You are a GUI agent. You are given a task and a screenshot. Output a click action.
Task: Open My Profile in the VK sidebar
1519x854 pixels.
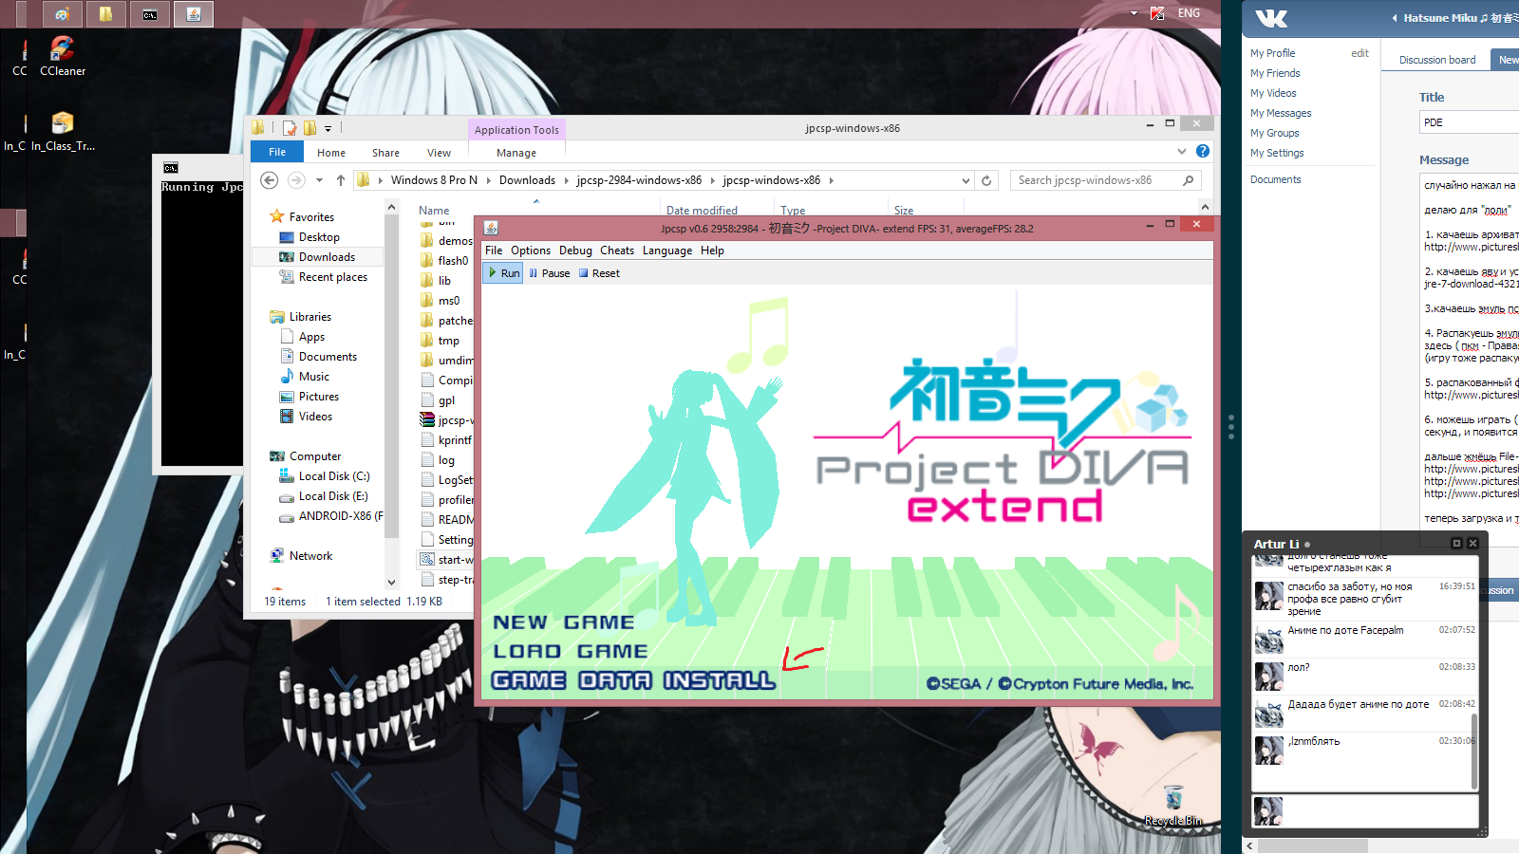click(1272, 53)
